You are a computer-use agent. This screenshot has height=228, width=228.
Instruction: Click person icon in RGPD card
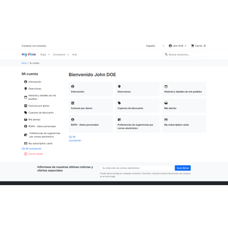[73, 120]
